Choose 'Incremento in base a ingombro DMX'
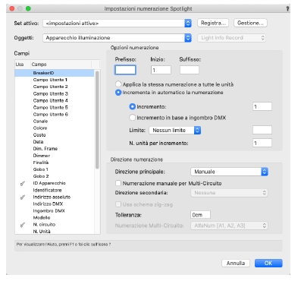301x281 pixels. click(133, 118)
